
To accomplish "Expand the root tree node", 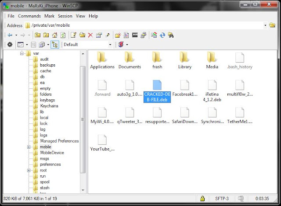I will click(29, 170).
